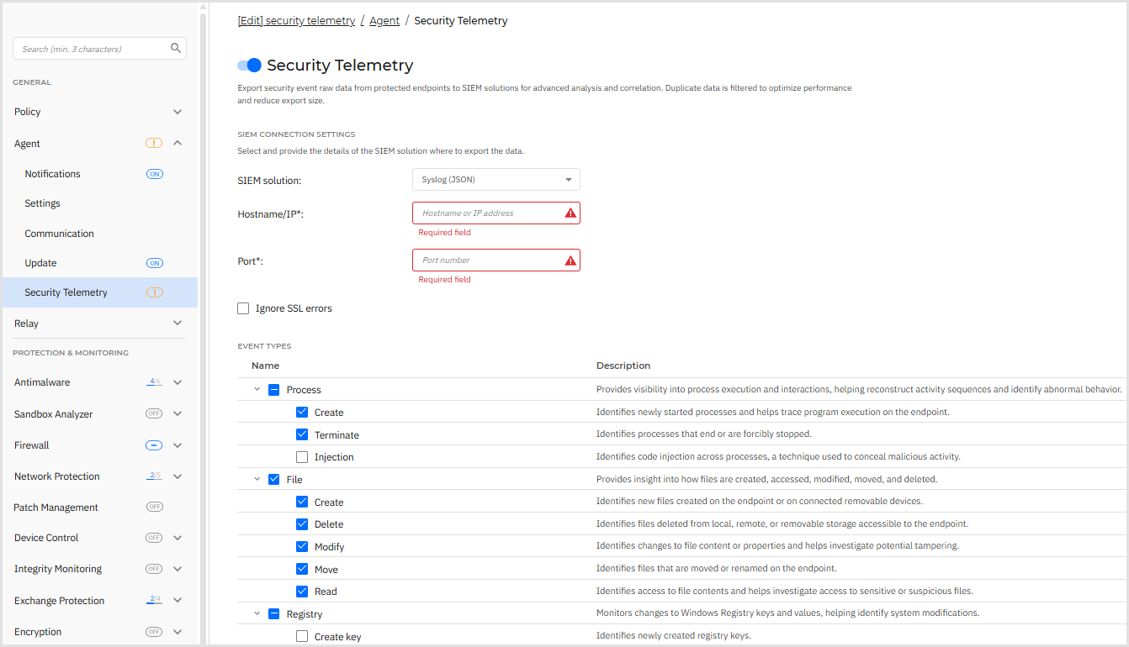This screenshot has width=1129, height=647.
Task: Enable the Injection event checkbox
Action: [x=302, y=457]
